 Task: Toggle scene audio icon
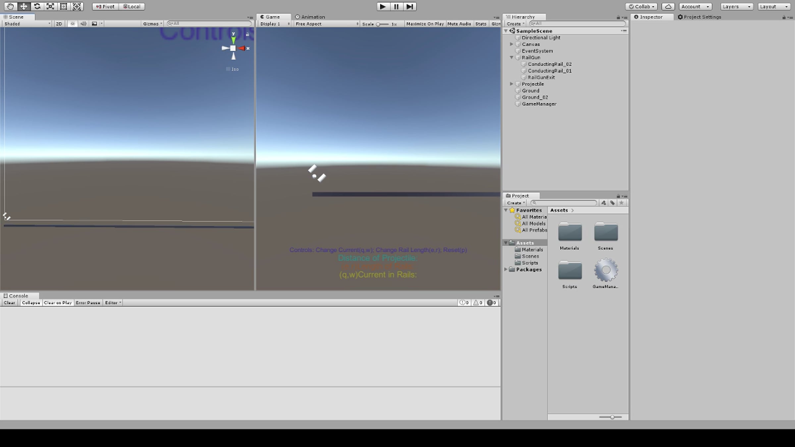pos(83,24)
